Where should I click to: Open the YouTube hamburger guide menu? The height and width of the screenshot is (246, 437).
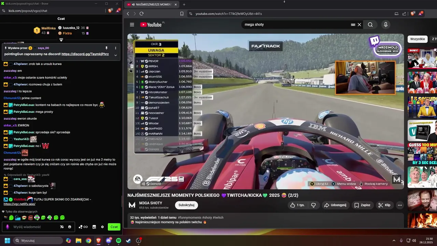pyautogui.click(x=132, y=25)
